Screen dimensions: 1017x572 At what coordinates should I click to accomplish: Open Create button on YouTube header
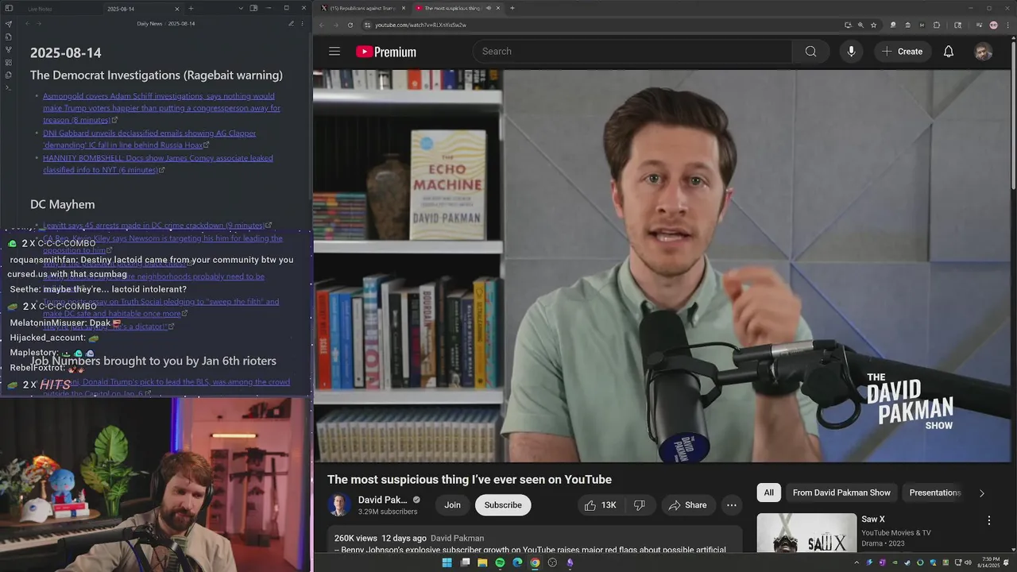pyautogui.click(x=903, y=52)
